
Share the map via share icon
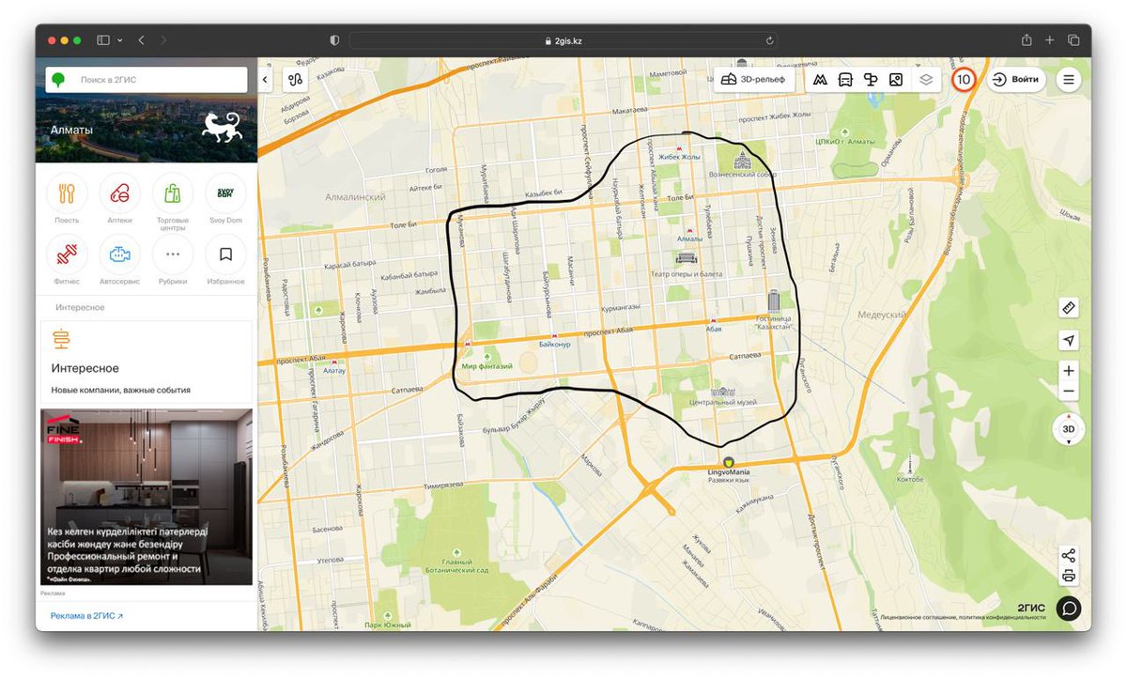(x=1068, y=555)
